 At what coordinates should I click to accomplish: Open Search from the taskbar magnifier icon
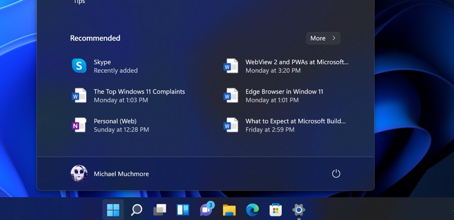[136, 209]
